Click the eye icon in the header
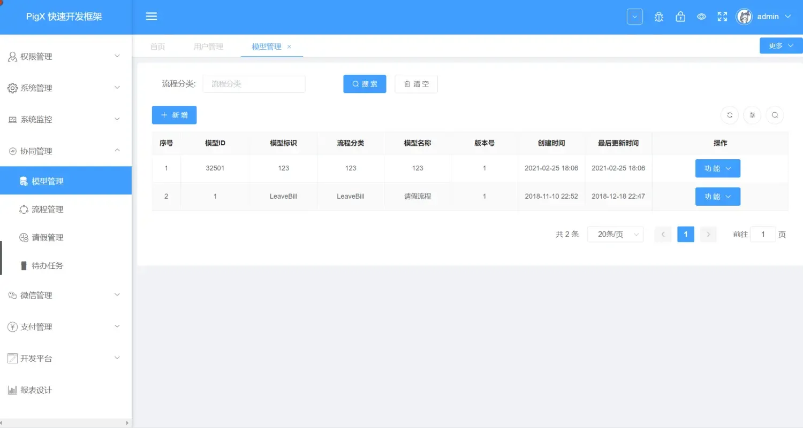The height and width of the screenshot is (428, 803). pos(701,17)
